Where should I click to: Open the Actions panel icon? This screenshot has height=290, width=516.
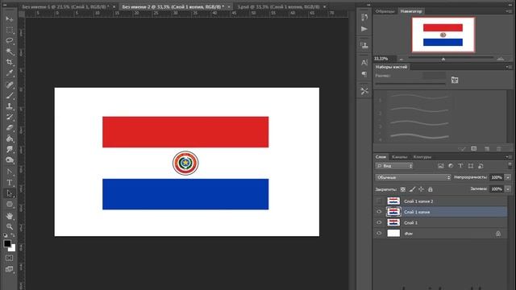tap(364, 29)
